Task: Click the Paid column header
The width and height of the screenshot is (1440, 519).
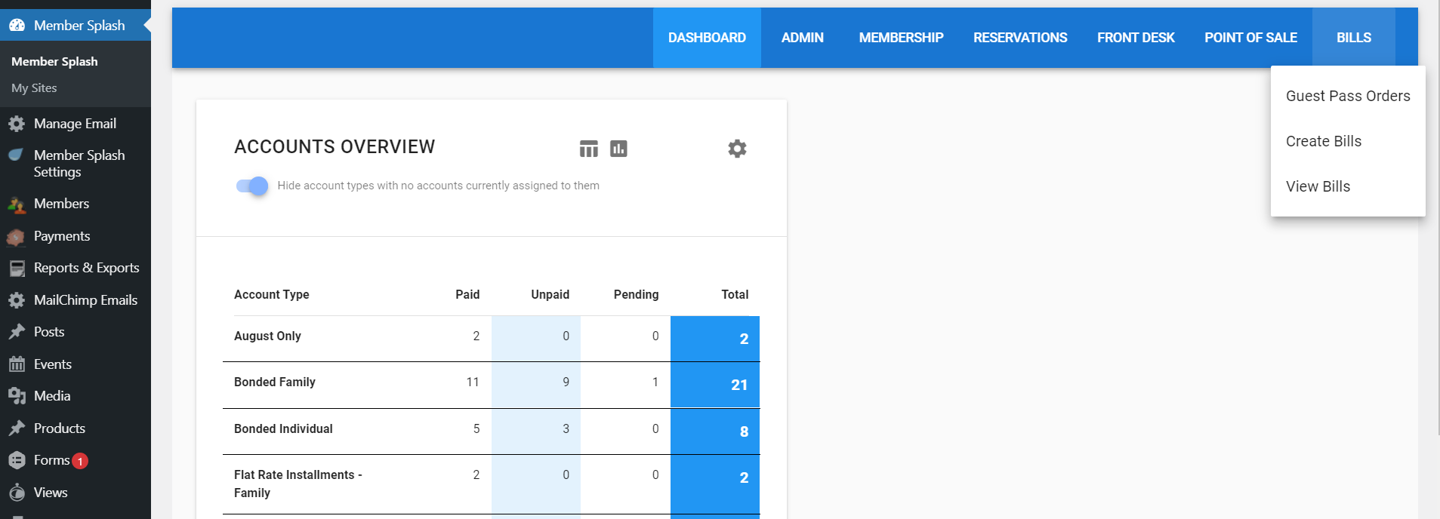Action: pyautogui.click(x=467, y=295)
